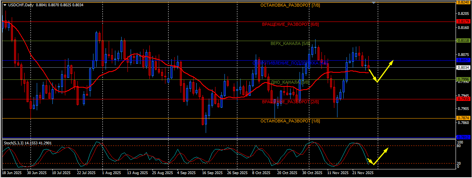Click the 0.8160 value on price axis
Image resolution: width=472 pixels, height=178 pixels.
coord(463,28)
